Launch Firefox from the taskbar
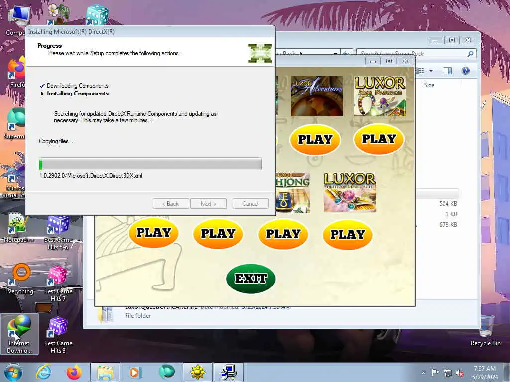510x382 pixels. [x=74, y=372]
